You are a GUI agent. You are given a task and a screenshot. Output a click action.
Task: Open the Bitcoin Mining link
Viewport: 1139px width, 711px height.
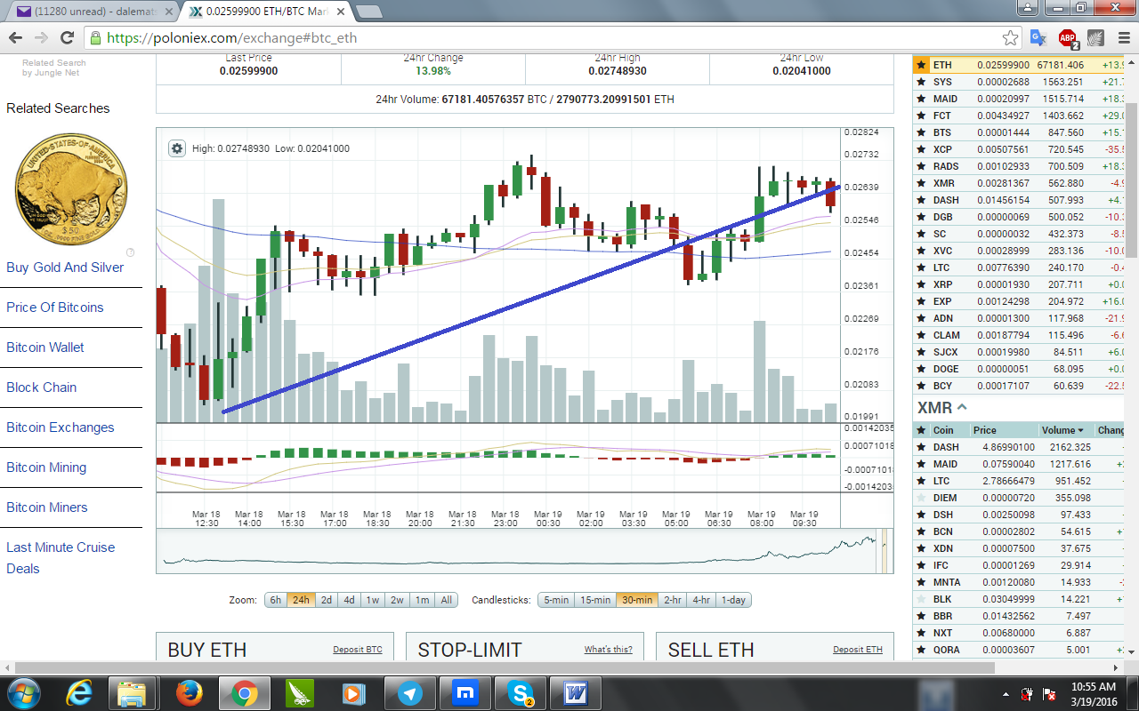coord(46,467)
